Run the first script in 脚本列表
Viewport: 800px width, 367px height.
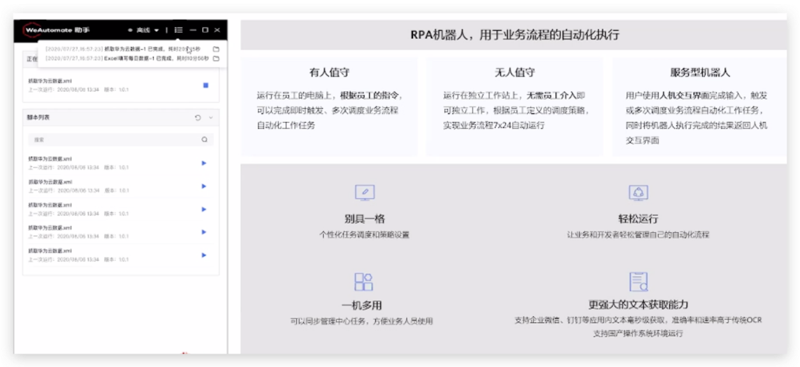[x=204, y=163]
